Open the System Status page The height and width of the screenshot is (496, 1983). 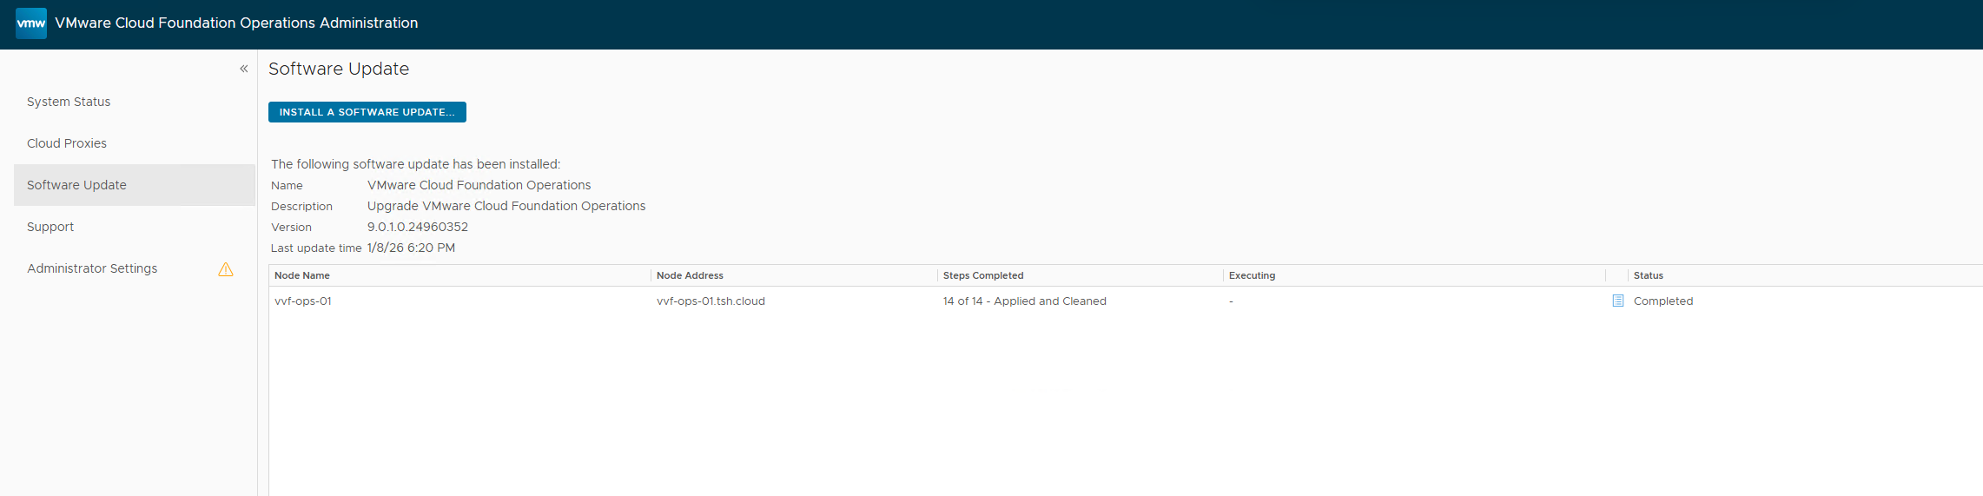click(69, 102)
